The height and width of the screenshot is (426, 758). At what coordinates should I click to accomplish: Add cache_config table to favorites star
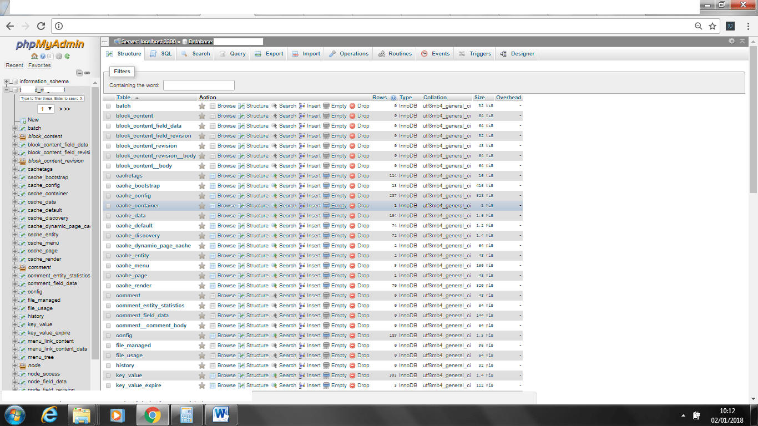(x=202, y=196)
